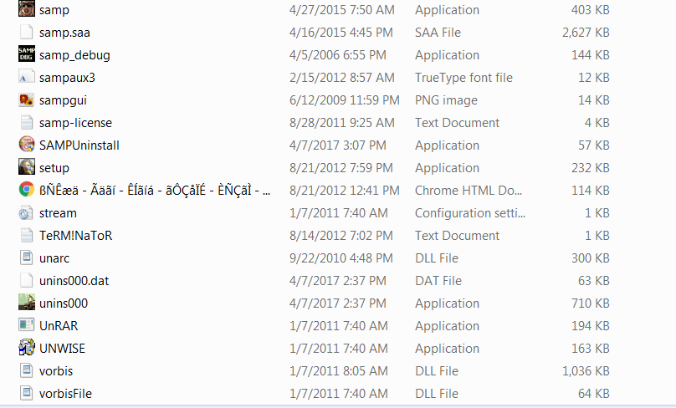Click the samp-license text document name
The image size is (676, 408).
click(x=75, y=123)
